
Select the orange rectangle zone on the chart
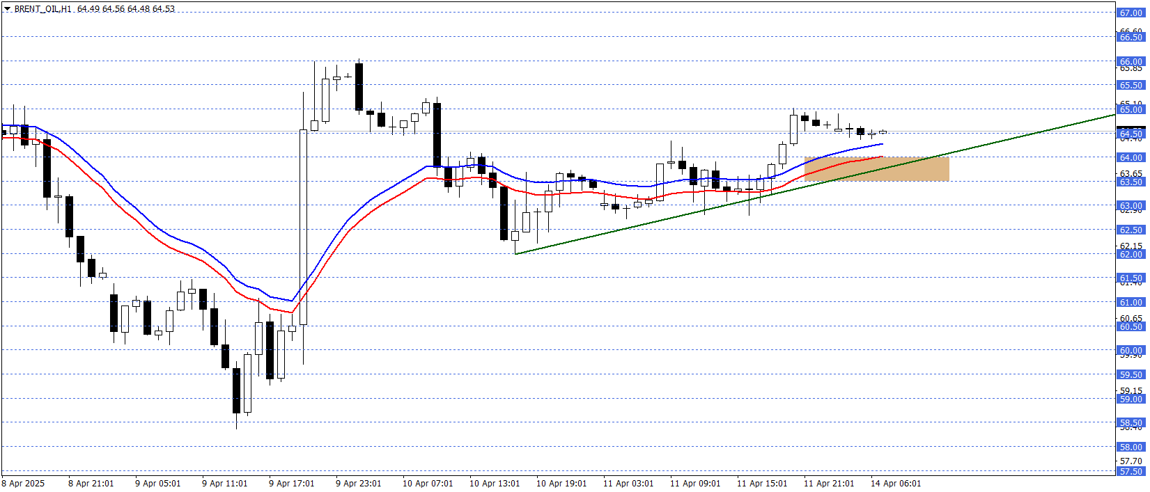click(x=876, y=169)
